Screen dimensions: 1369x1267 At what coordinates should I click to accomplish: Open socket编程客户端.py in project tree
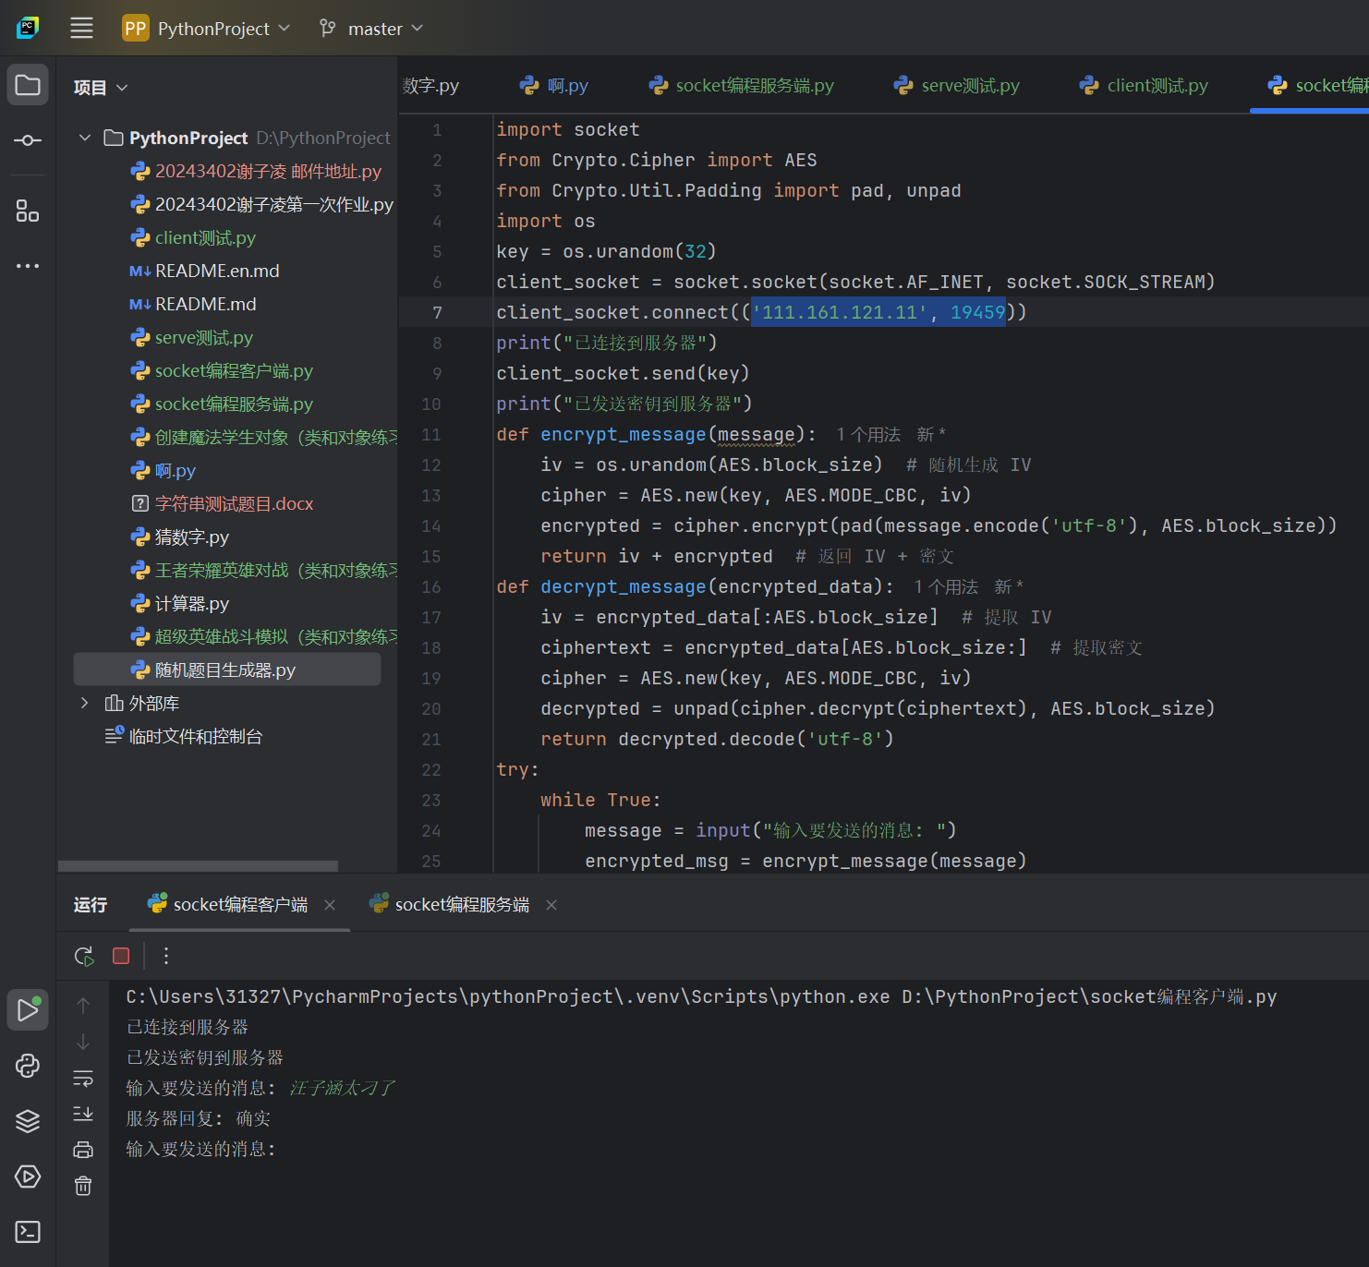222,370
